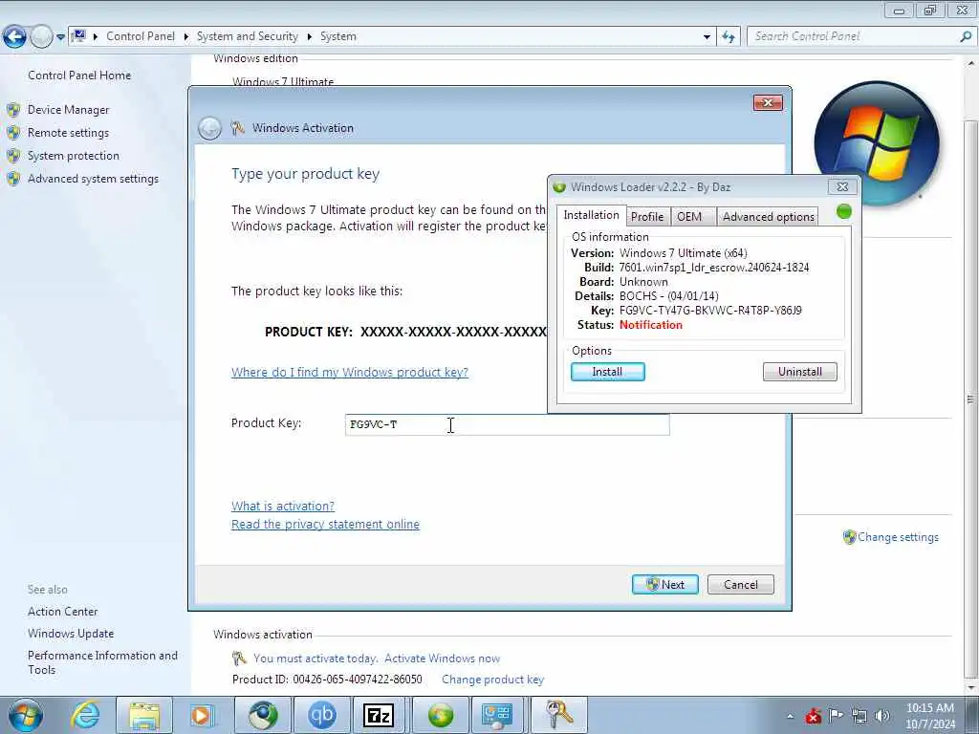Screen dimensions: 979x734
Task: Click the Uninstall button in Windows Loader
Action: point(800,372)
